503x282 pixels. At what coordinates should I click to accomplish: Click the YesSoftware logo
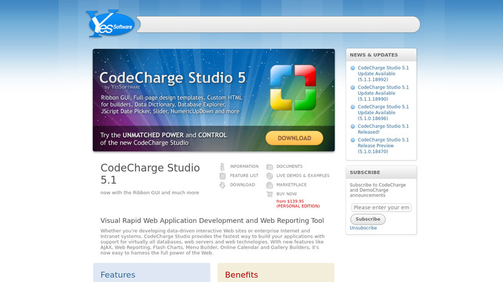[110, 23]
